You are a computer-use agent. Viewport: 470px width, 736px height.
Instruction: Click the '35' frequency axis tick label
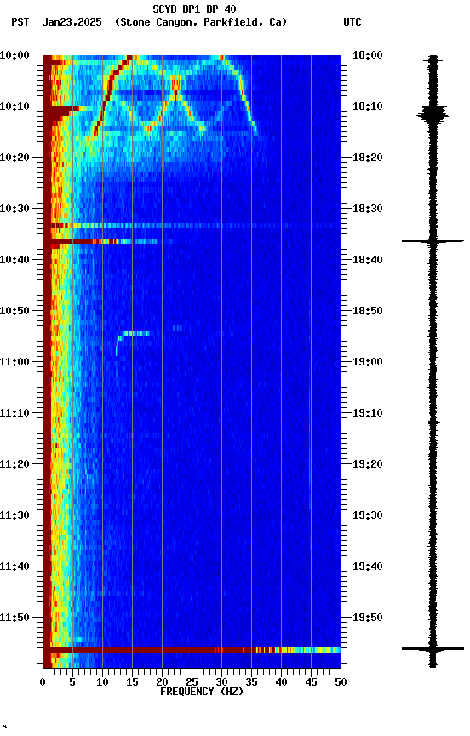(251, 682)
